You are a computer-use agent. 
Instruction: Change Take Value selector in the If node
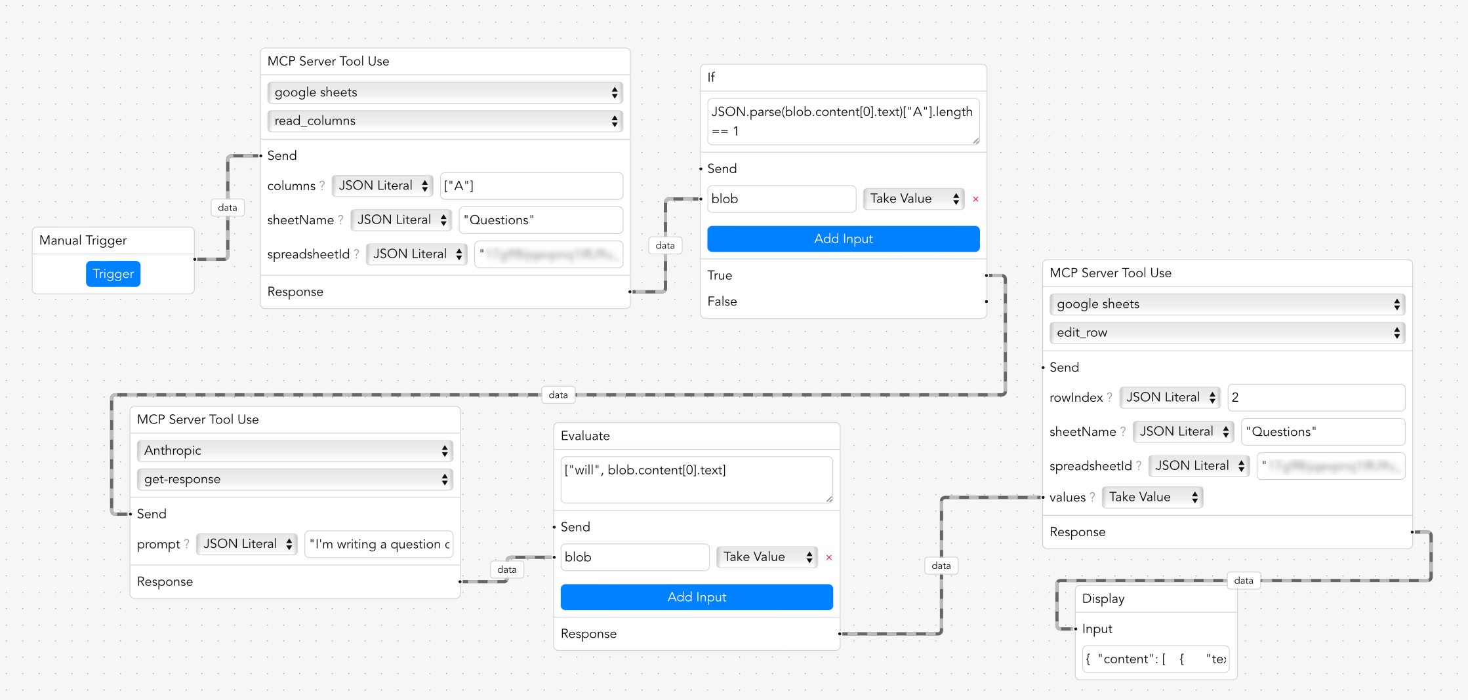coord(913,199)
